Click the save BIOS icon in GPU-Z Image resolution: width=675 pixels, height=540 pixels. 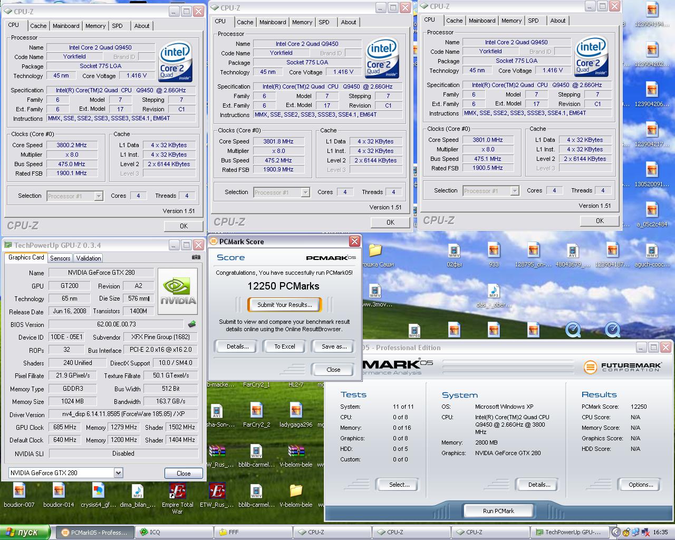[x=192, y=324]
